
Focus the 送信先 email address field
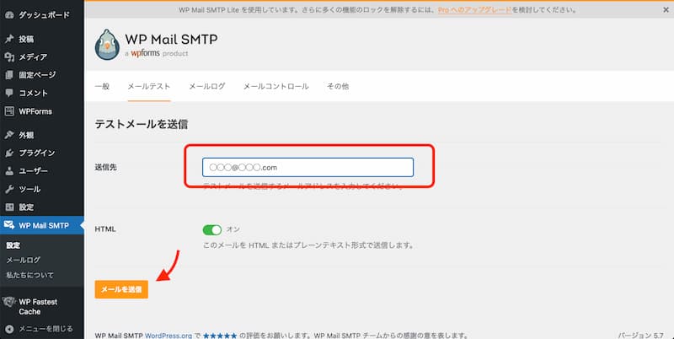click(308, 167)
